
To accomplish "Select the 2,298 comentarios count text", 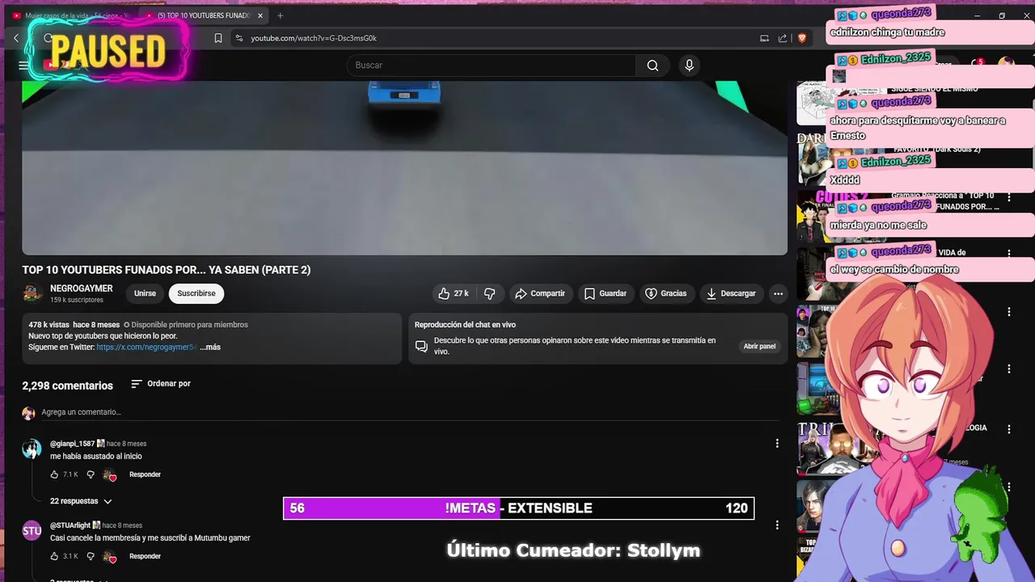I will pos(67,386).
